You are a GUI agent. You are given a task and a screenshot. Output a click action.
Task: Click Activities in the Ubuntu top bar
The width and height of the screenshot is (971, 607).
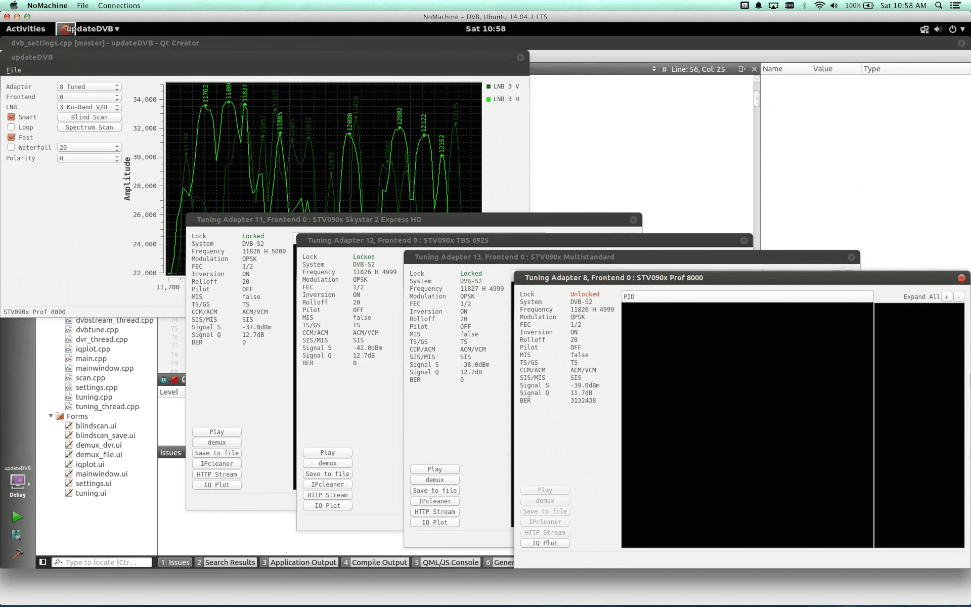[x=25, y=29]
